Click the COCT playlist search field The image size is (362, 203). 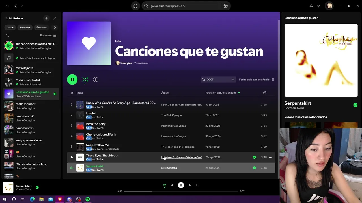218,80
